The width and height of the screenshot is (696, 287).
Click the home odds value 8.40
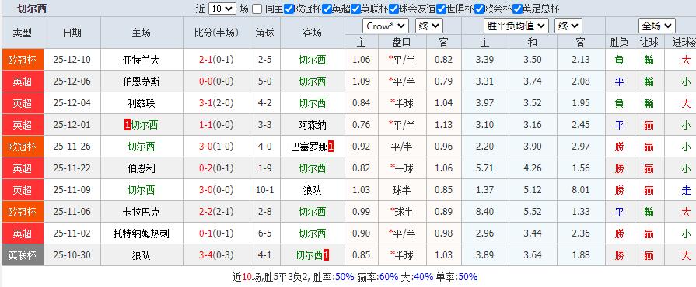click(x=484, y=212)
